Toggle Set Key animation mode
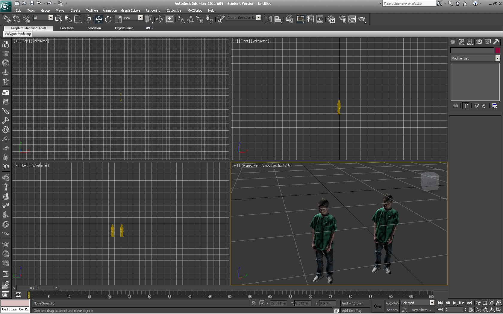The height and width of the screenshot is (314, 503). (x=392, y=310)
